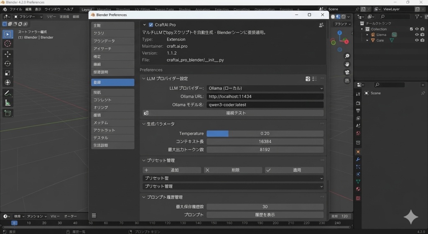428x234 pixels.
Task: Open the Tool properties tab (wrench and screwdriver)
Action: click(x=358, y=94)
